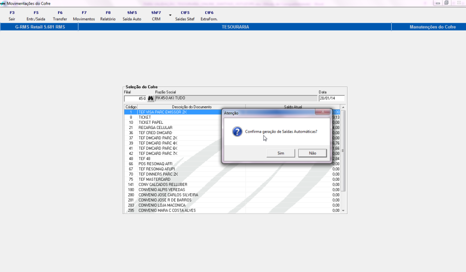Click G-RMS Retail 5.681 RMS label
This screenshot has width=466, height=272.
(x=40, y=27)
